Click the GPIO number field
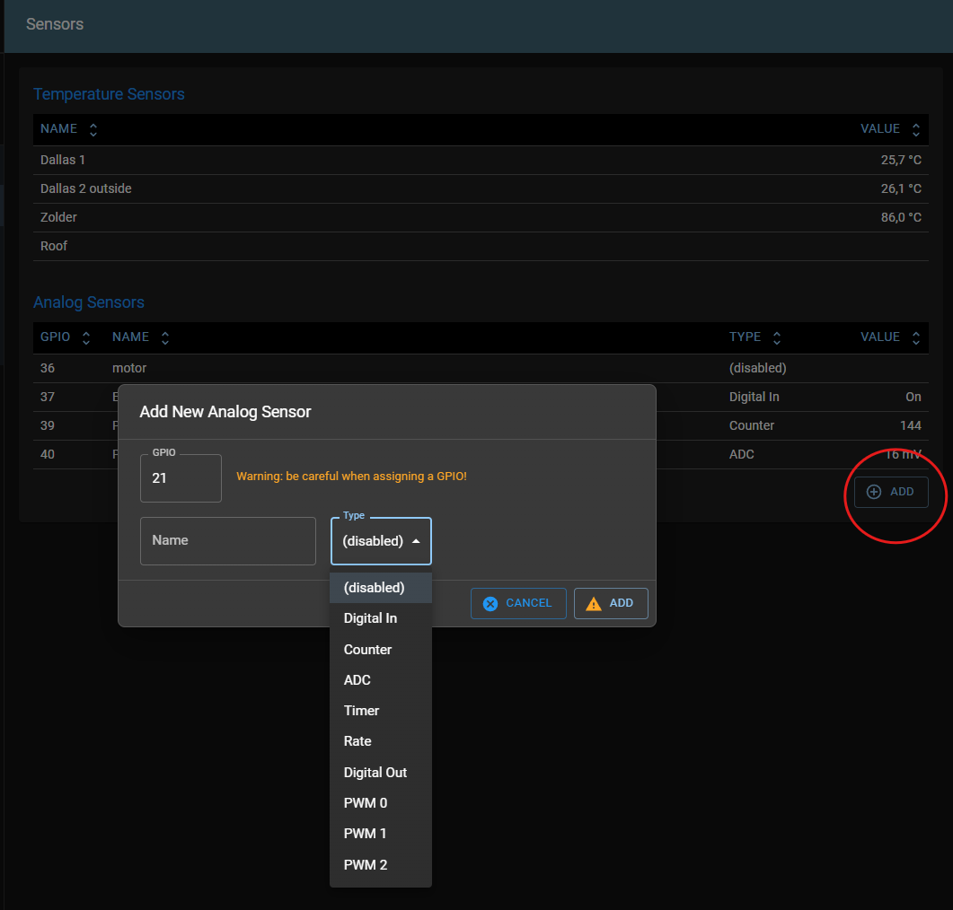 pos(181,478)
